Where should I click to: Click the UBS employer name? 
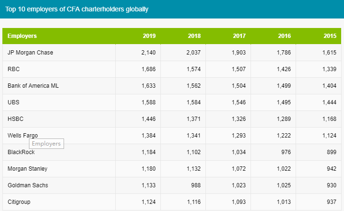(13, 102)
